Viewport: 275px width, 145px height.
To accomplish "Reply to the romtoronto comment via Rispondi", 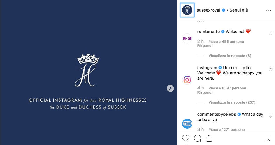I will (x=205, y=46).
